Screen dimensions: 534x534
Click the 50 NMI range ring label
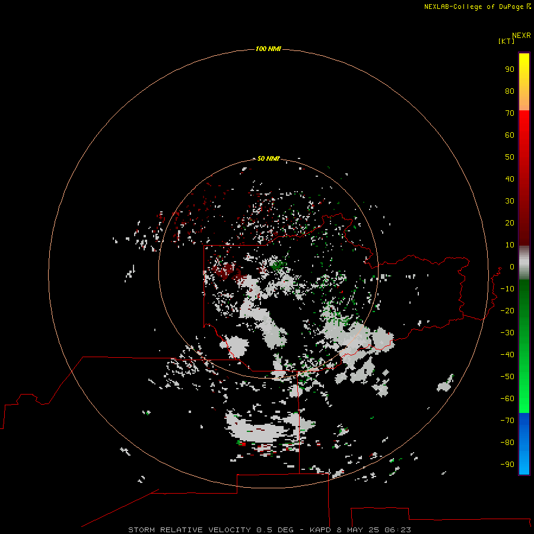pos(268,158)
